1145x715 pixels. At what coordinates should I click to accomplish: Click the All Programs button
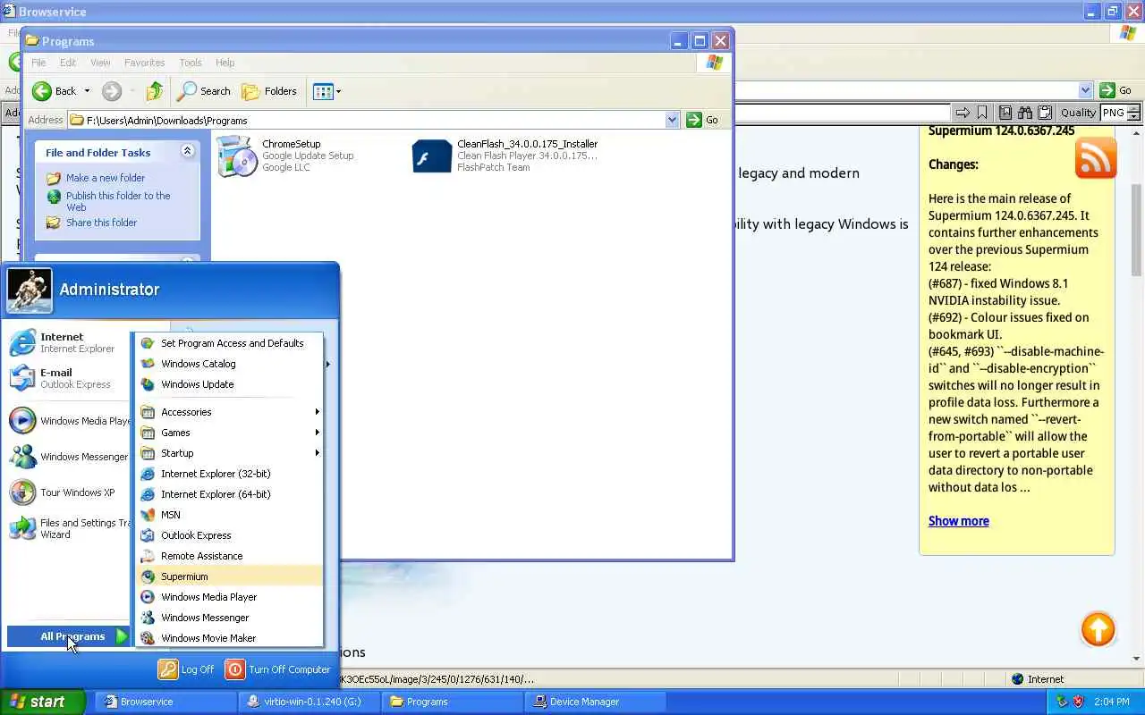coord(70,636)
